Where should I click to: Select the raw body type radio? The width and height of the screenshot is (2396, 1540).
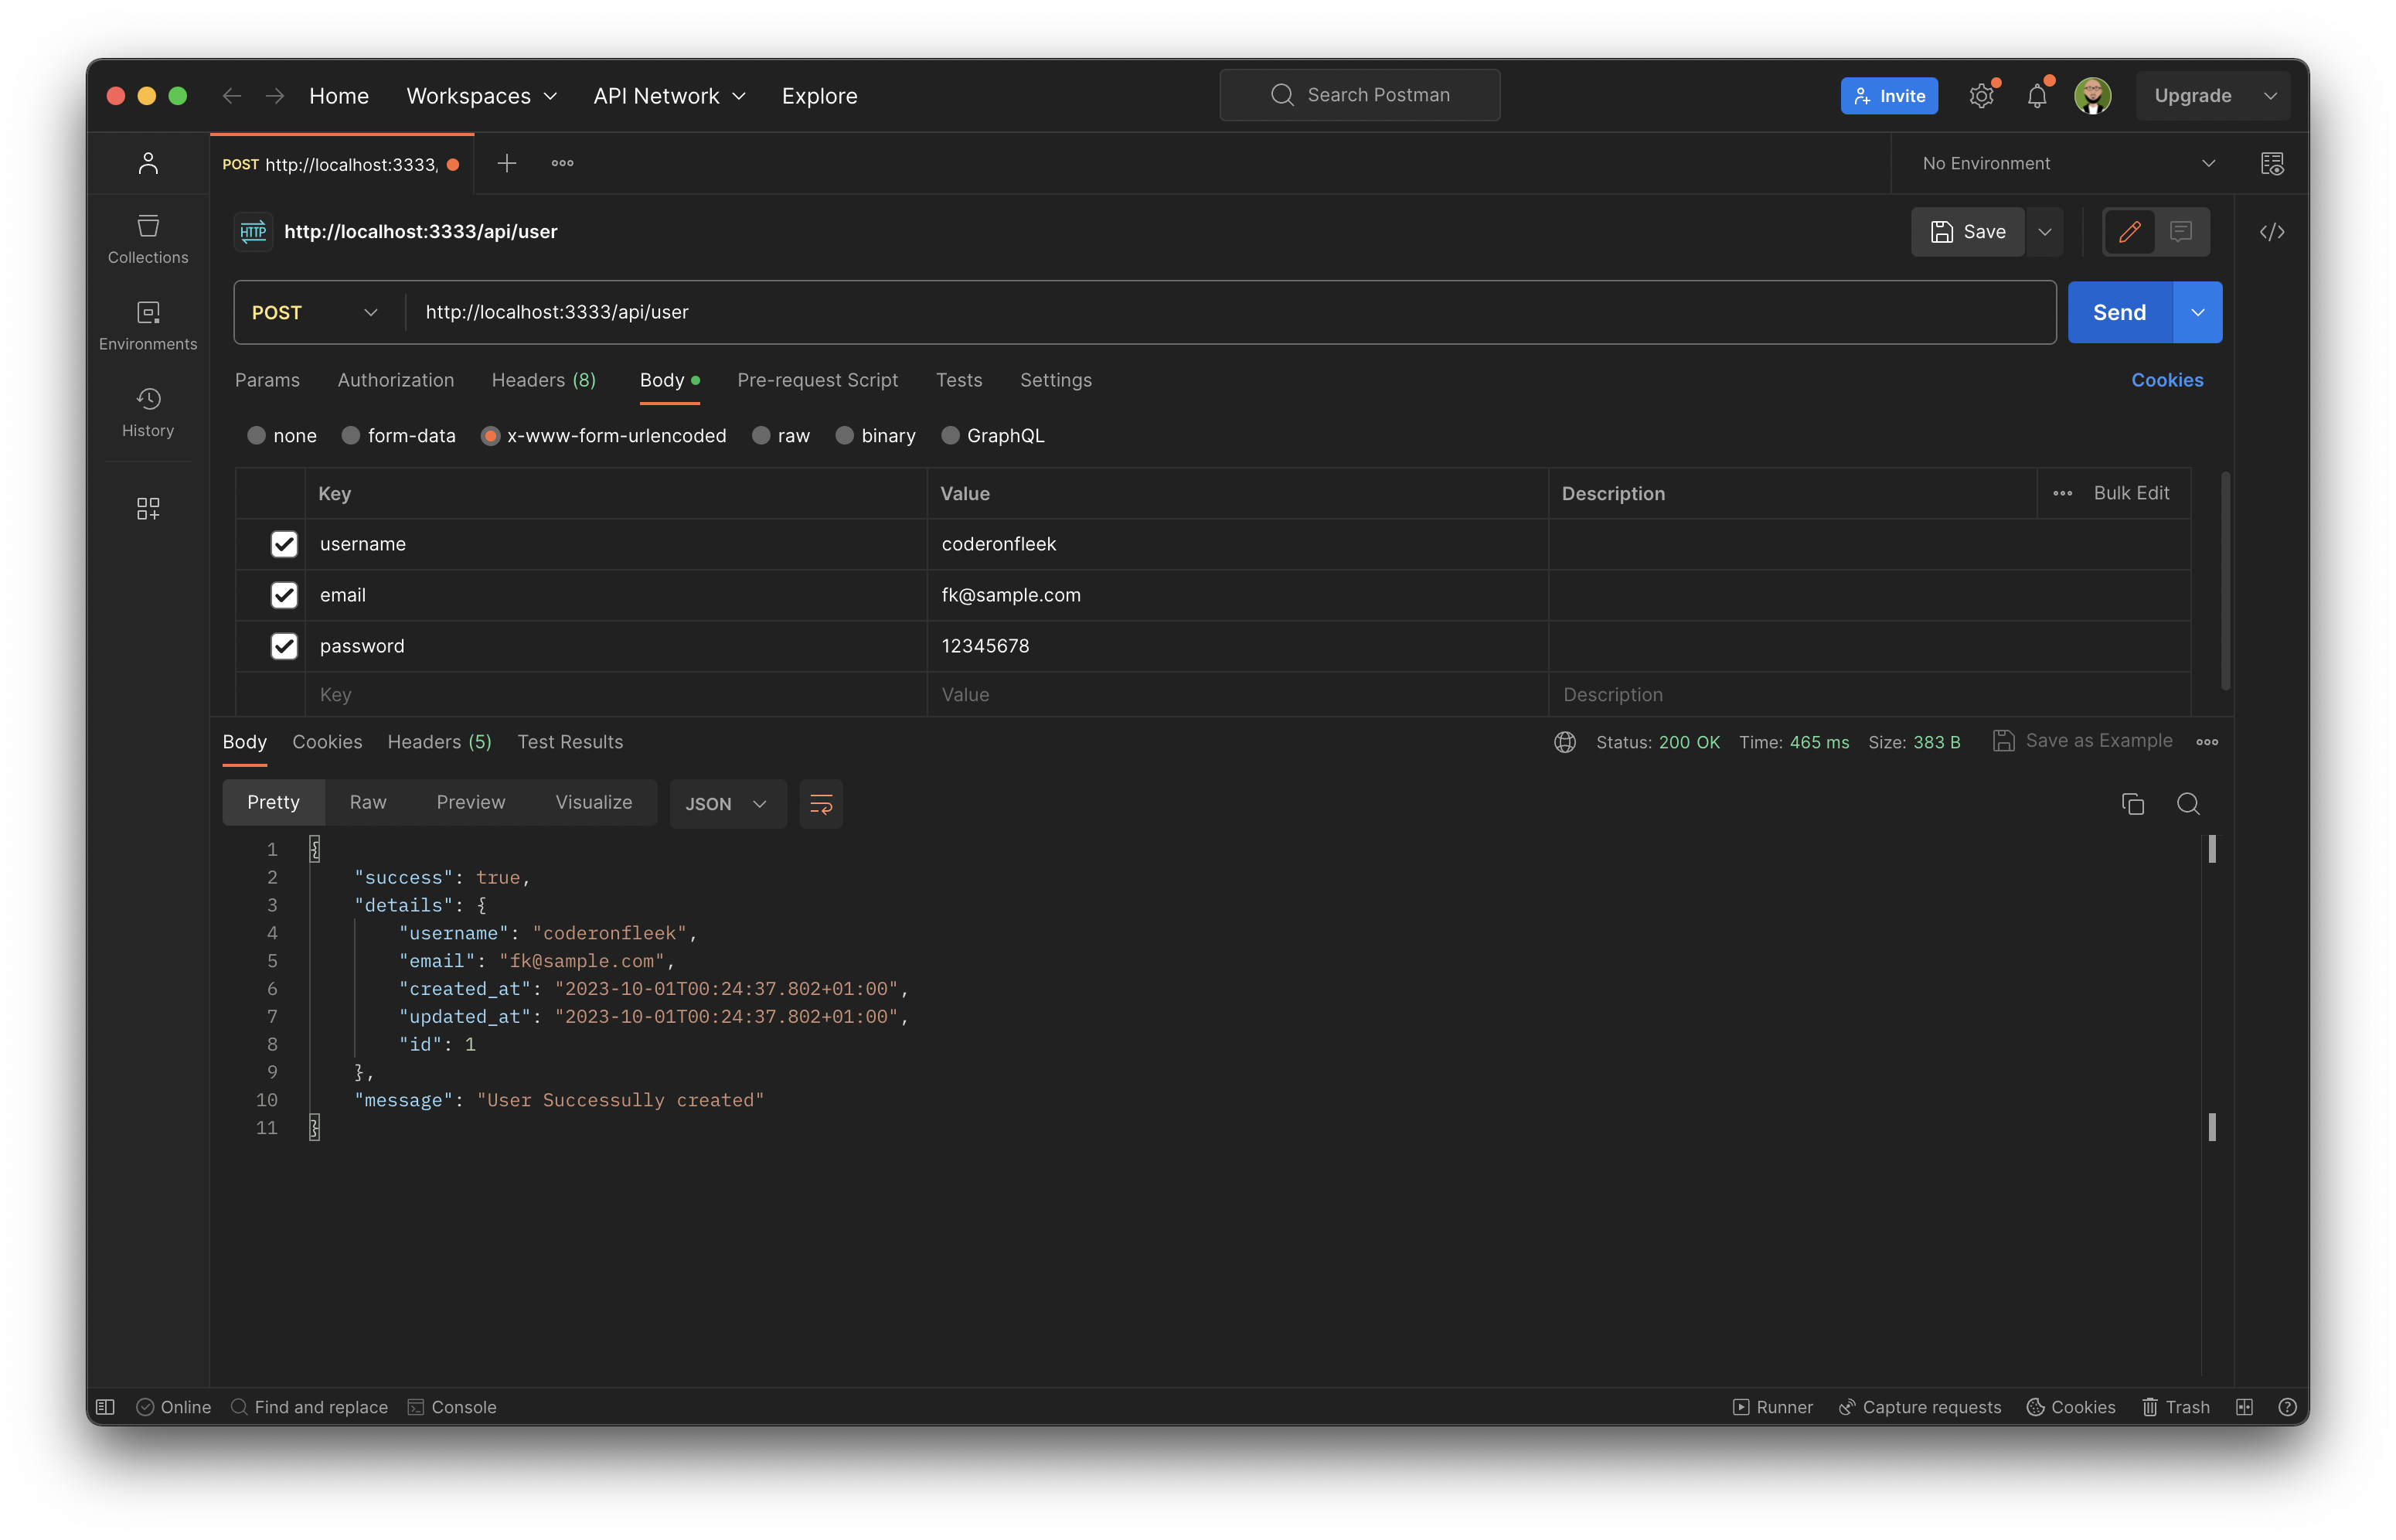pyautogui.click(x=761, y=436)
